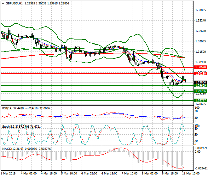Select the green 1.29286 price label
Screen dimensions: 208x177
[200, 91]
